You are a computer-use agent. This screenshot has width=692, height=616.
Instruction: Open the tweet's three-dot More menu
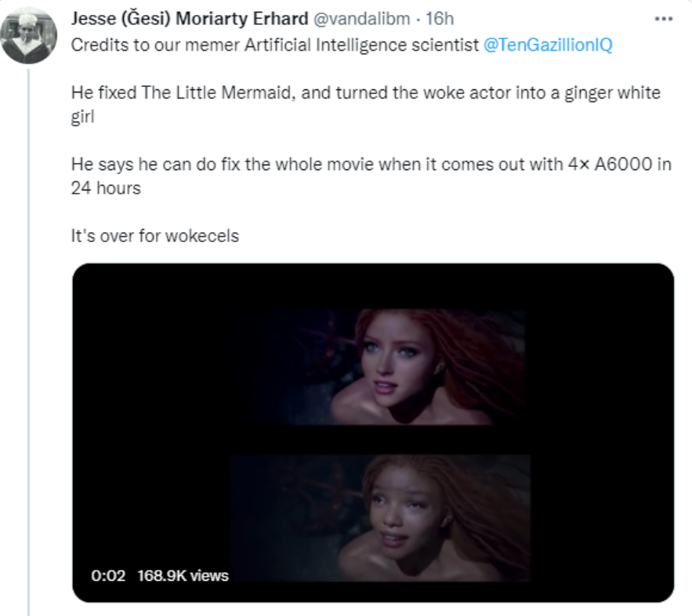coord(663,19)
